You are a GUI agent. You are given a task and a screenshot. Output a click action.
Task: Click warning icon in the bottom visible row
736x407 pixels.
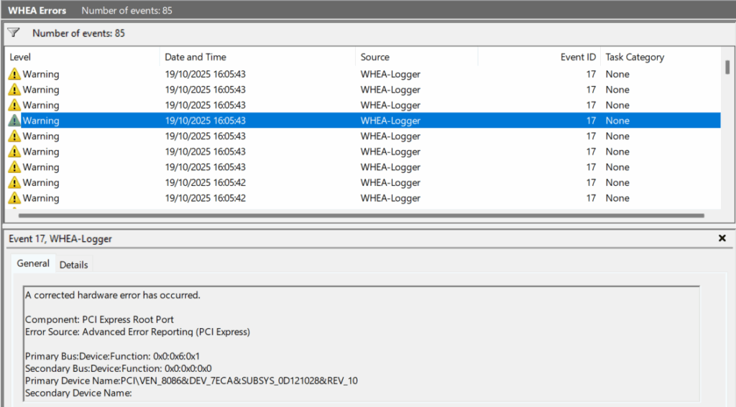(14, 198)
